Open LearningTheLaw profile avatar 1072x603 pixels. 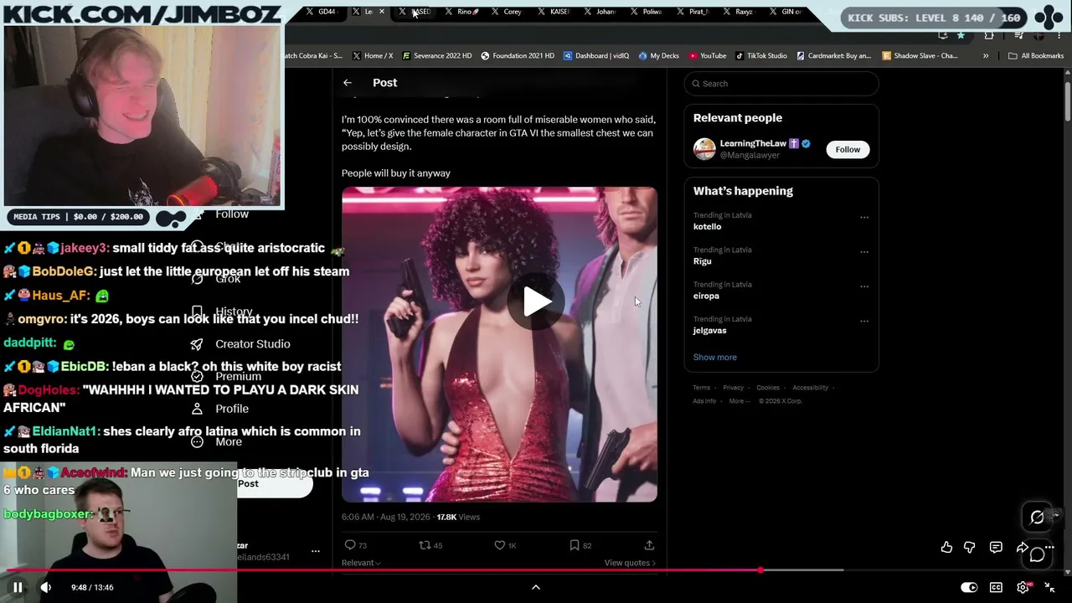704,149
